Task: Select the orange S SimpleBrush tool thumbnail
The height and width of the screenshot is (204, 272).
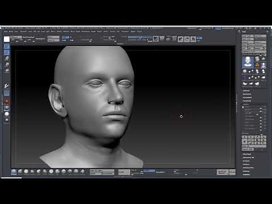Action: [257, 65]
